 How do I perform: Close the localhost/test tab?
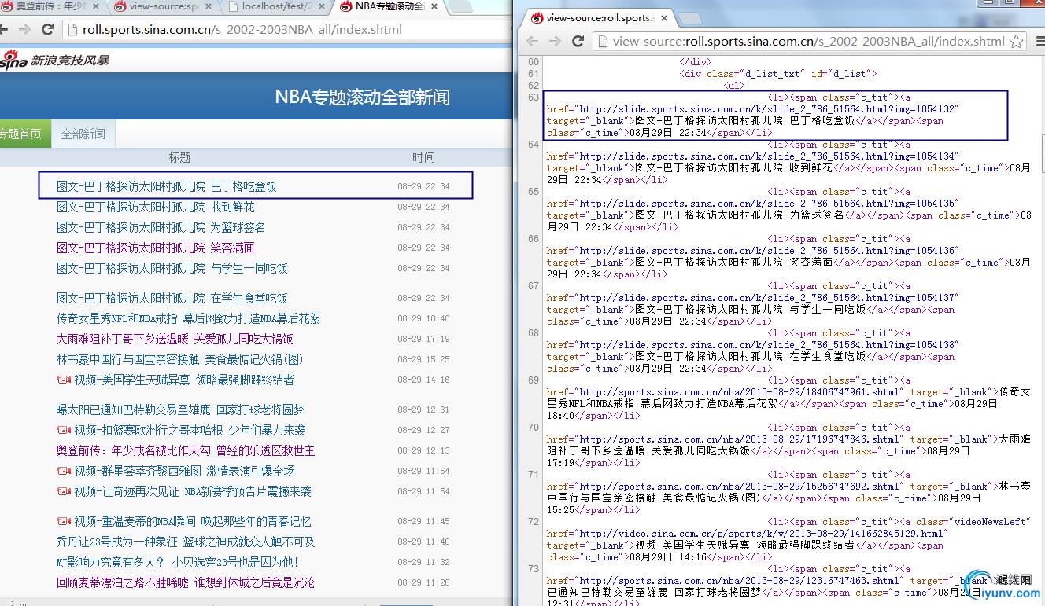tap(321, 6)
